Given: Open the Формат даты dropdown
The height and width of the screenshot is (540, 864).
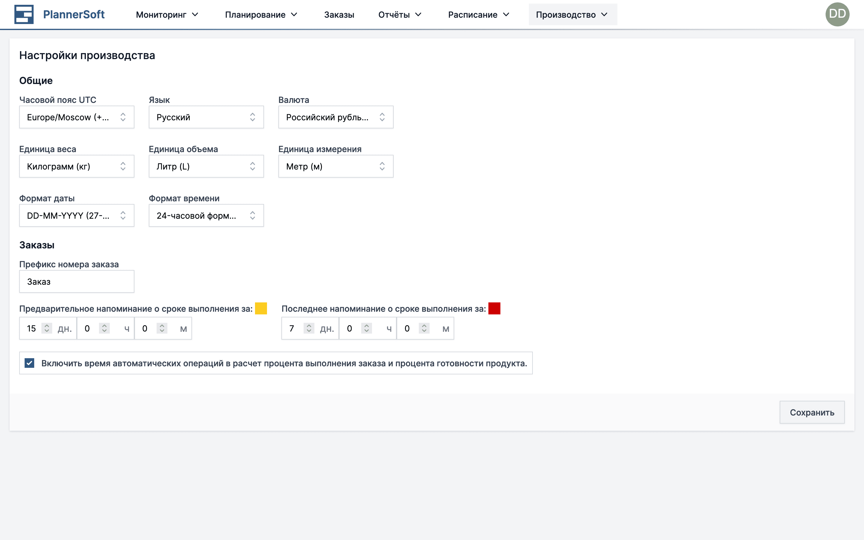Looking at the screenshot, I should [76, 215].
